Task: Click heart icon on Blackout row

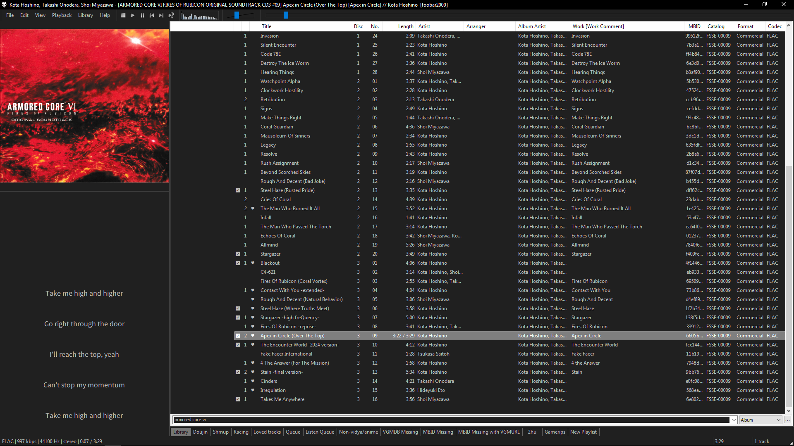Action: (253, 263)
